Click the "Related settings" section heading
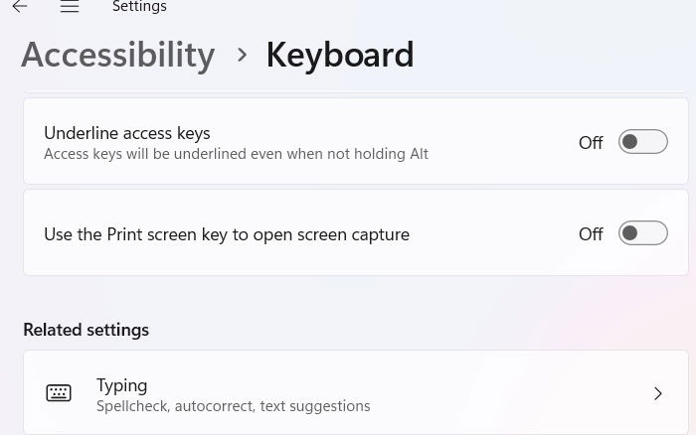This screenshot has height=435, width=696. coord(86,330)
